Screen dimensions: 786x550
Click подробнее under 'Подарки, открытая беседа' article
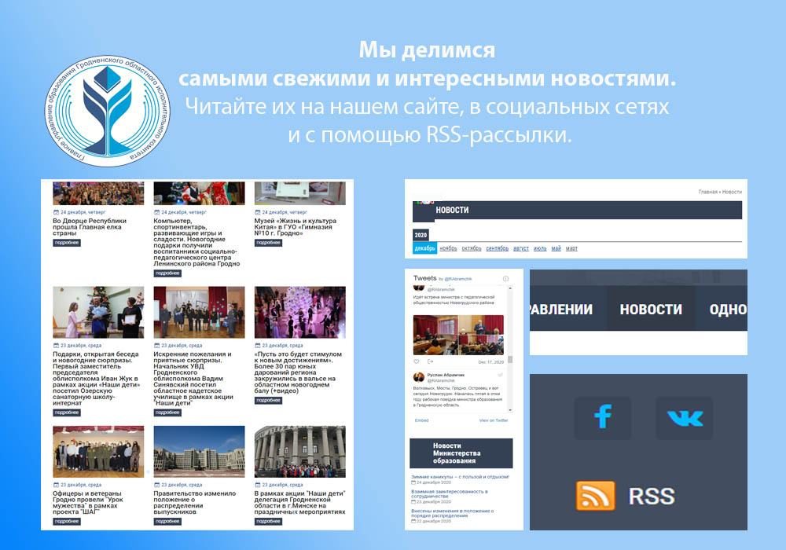pos(67,412)
